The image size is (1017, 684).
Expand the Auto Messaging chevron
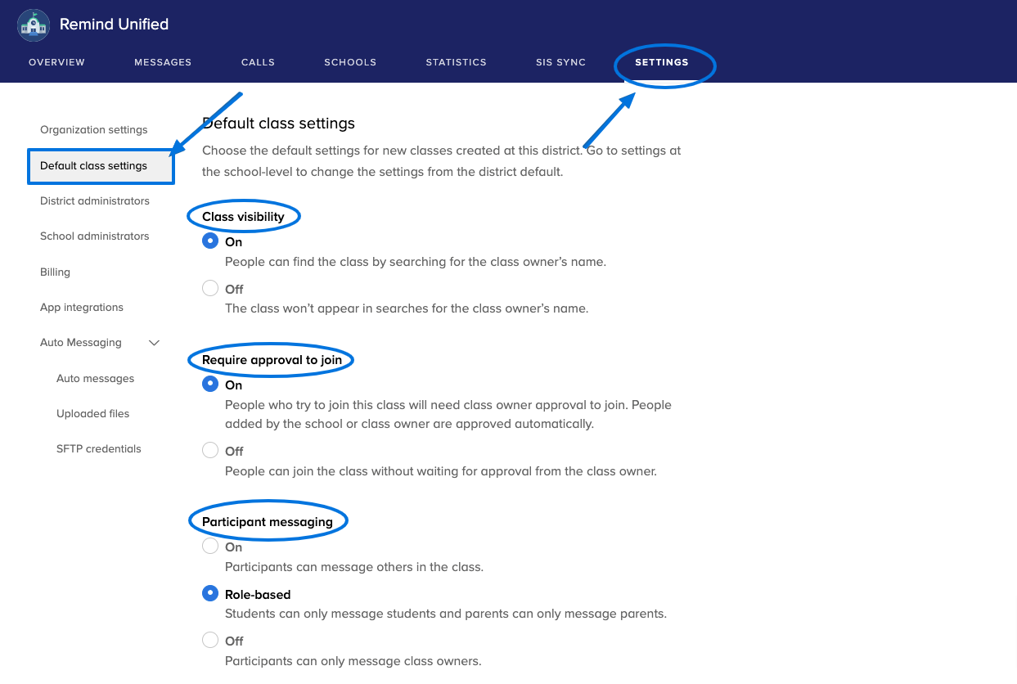click(154, 343)
